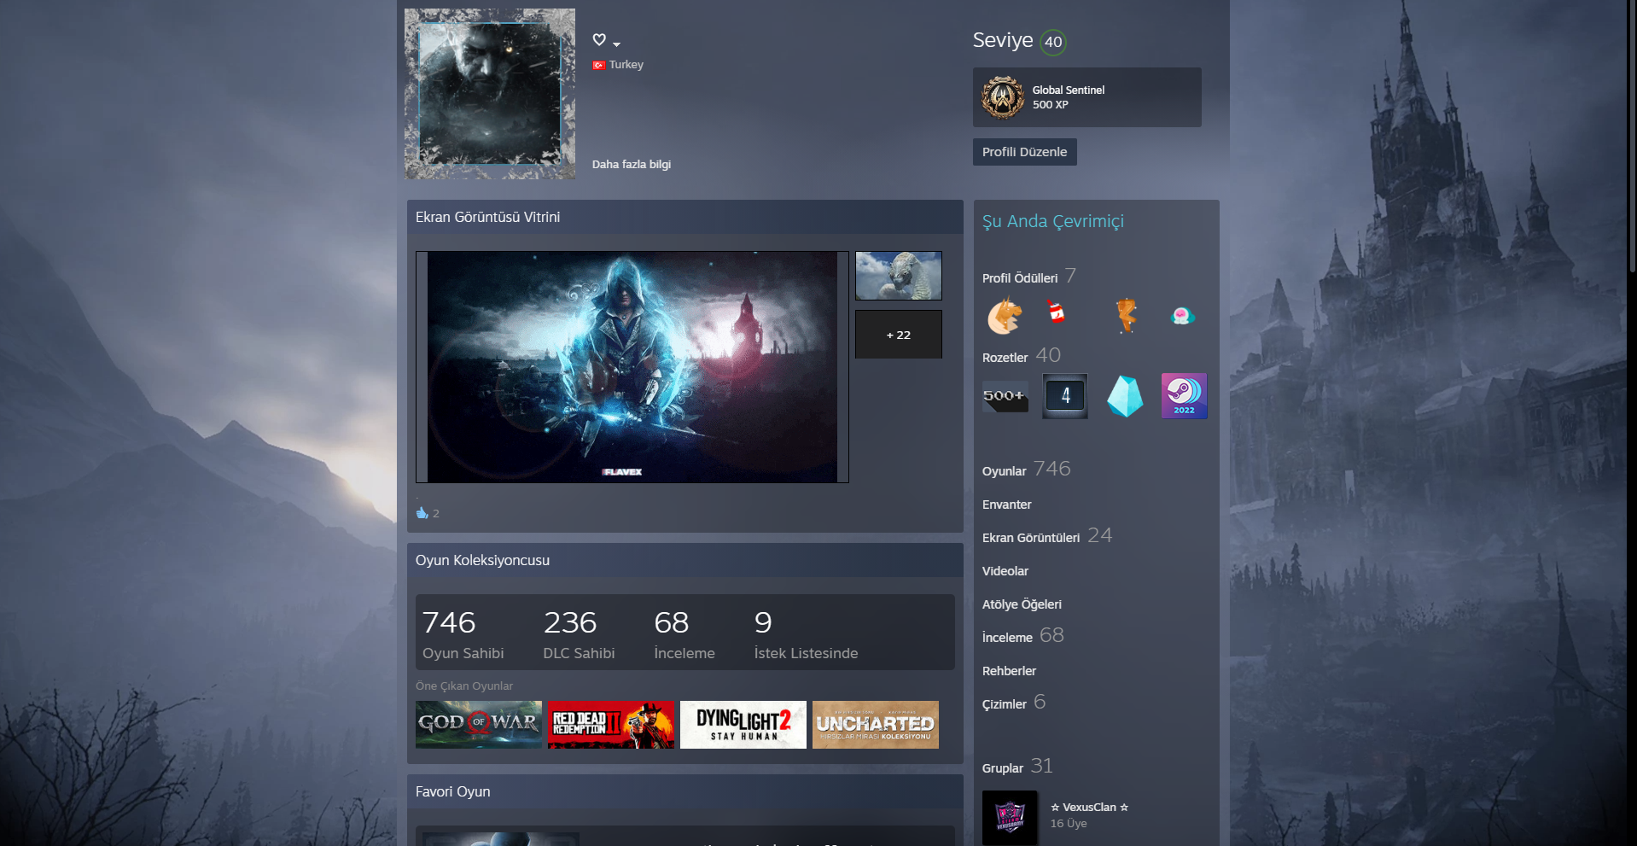View the Steam 2022 purple badge
The width and height of the screenshot is (1637, 846).
tap(1185, 396)
